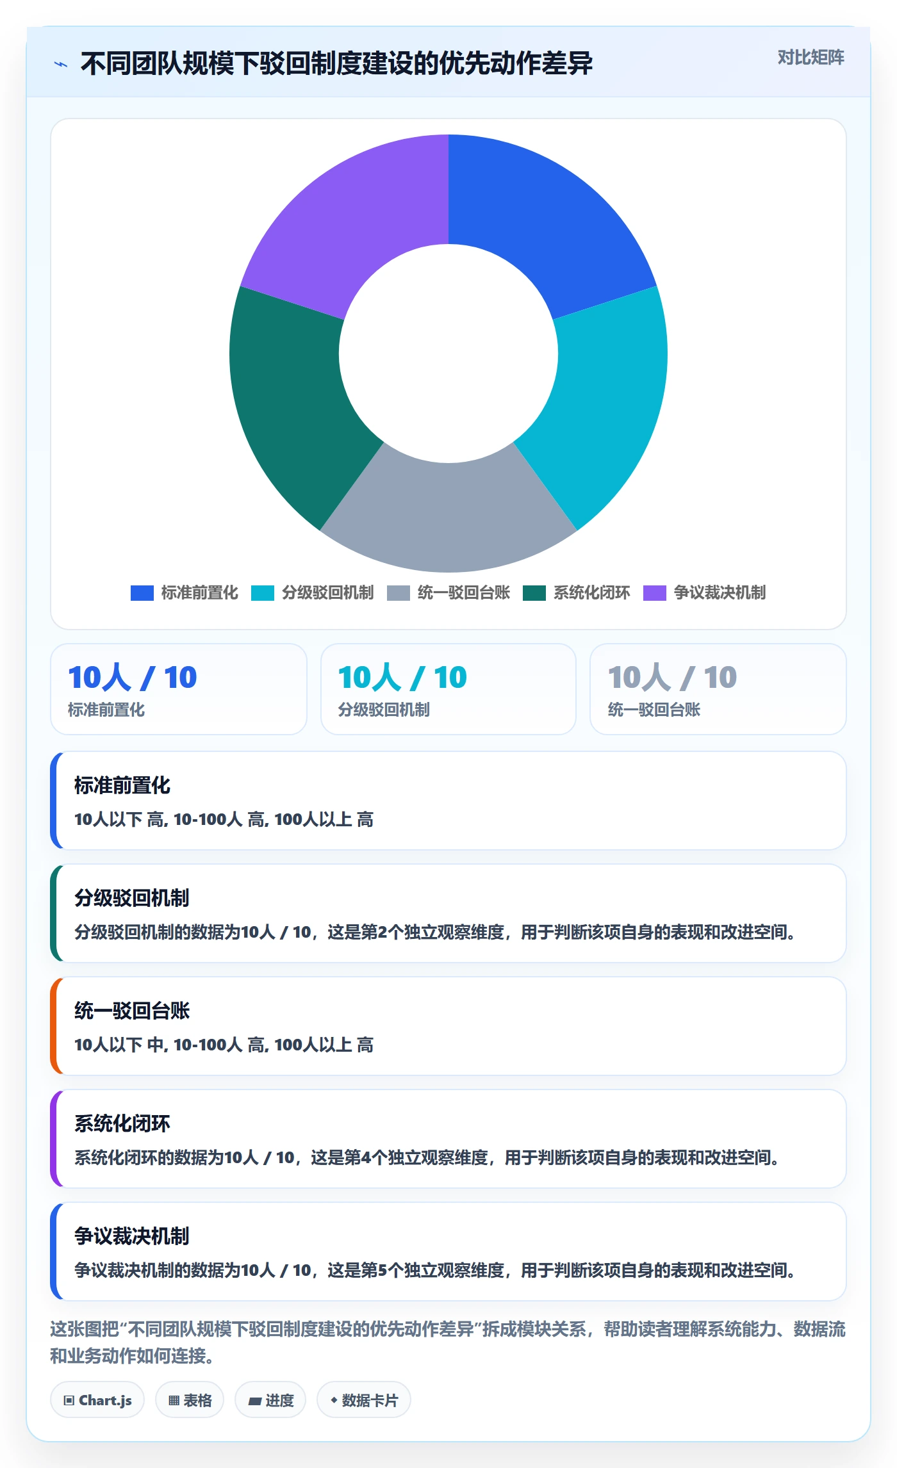Click the 争议裁决机制 detail row heading

132,1236
